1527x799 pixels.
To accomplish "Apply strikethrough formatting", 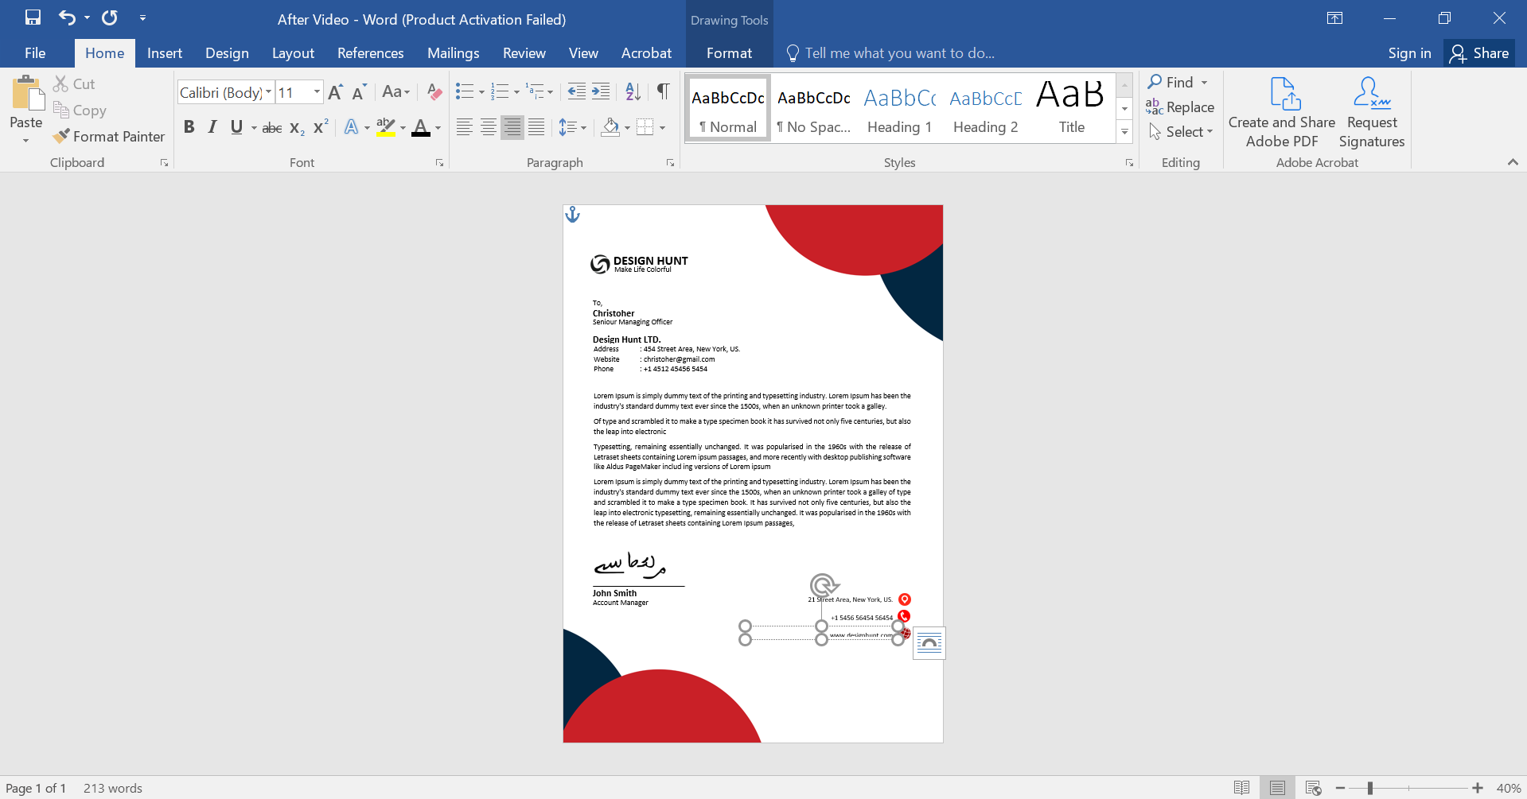I will click(271, 127).
